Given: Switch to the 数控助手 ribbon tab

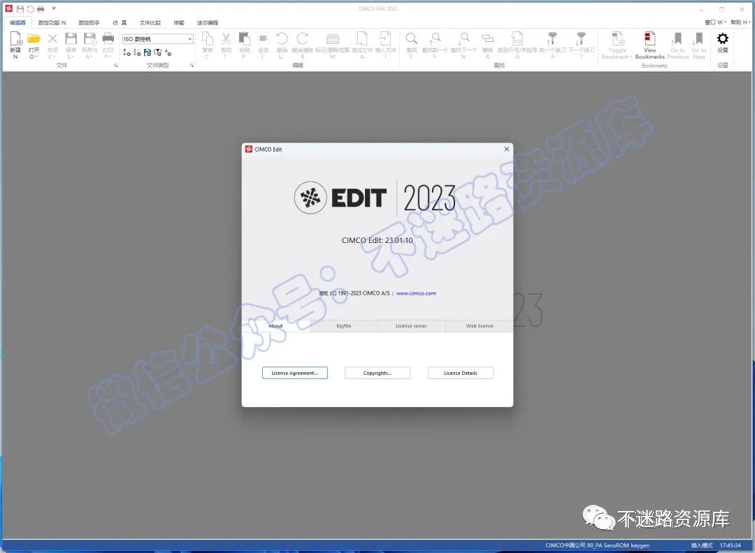Looking at the screenshot, I should pyautogui.click(x=89, y=22).
